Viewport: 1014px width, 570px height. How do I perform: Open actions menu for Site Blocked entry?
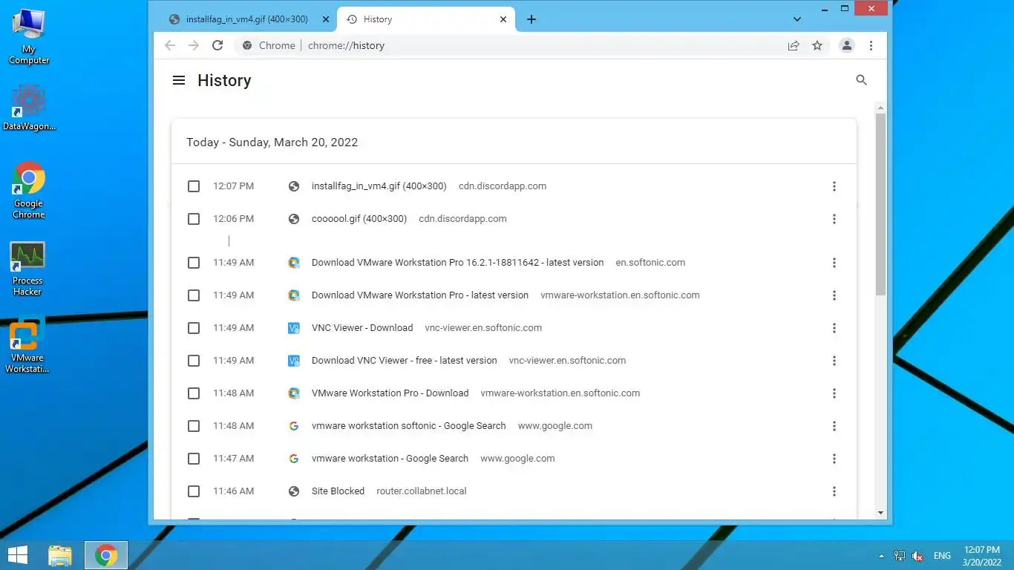834,491
